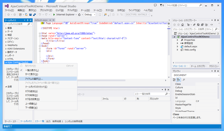The image size is (224, 131).
Task: Click Collapse All icon in Solution Explorer
Action: coord(202,25)
